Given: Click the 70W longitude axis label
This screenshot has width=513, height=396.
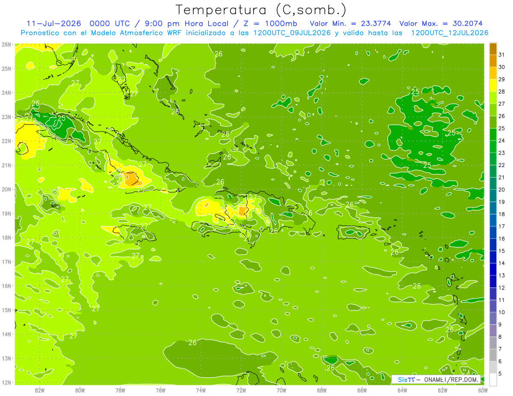Looking at the screenshot, I should pyautogui.click(x=281, y=390).
